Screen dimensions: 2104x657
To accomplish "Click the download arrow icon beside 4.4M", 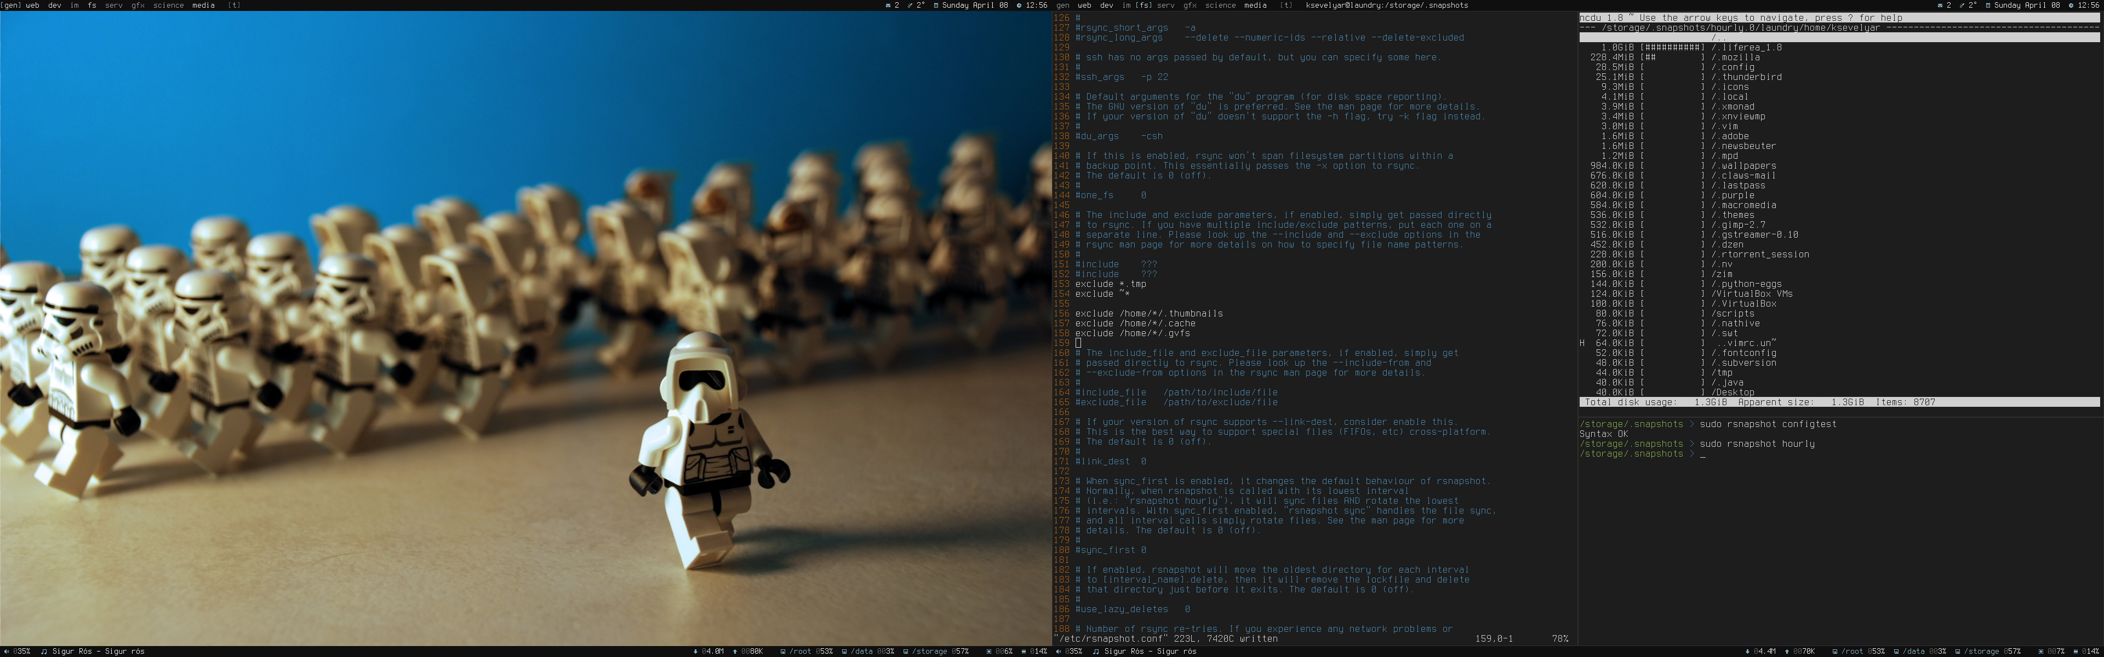I will (x=1747, y=652).
